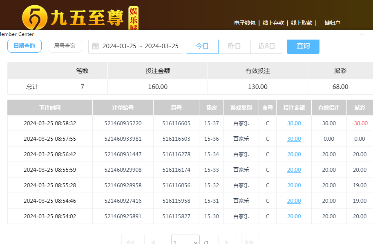Click round number 516116278

tap(176, 154)
